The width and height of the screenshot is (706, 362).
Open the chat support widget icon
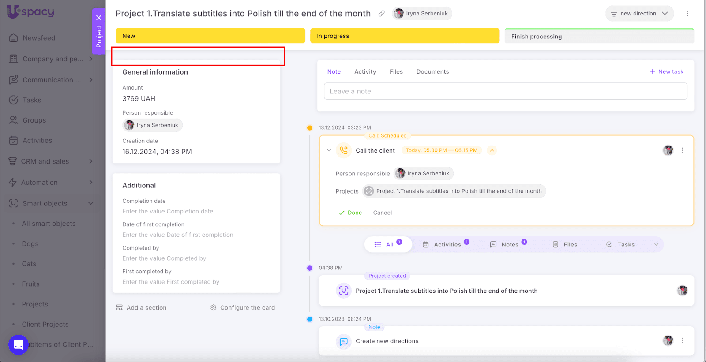pyautogui.click(x=19, y=344)
